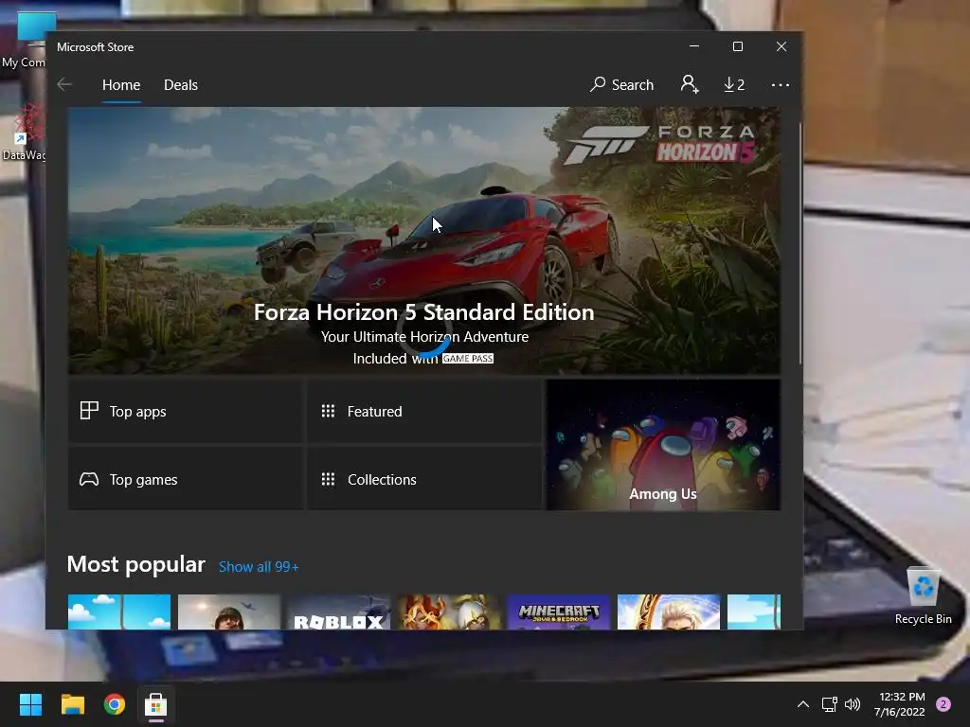Click Microsoft Store taskbar icon
The height and width of the screenshot is (727, 970).
pos(156,704)
